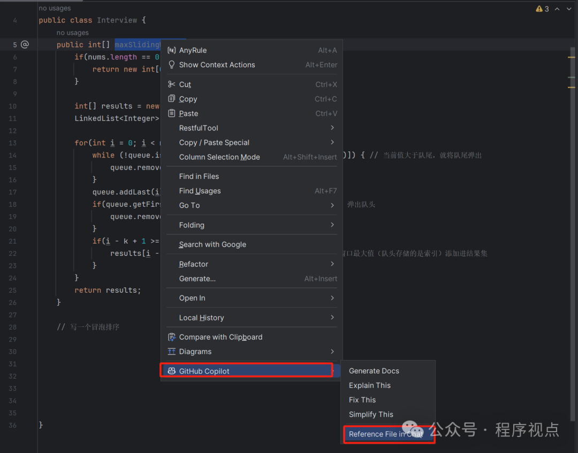This screenshot has width=578, height=453.
Task: Choose Explain This in Copilot submenu
Action: [388, 385]
